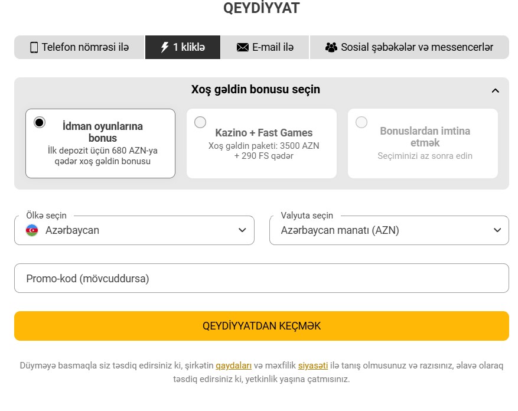Select the İdman oyunlarına bonus radio button

[x=40, y=122]
